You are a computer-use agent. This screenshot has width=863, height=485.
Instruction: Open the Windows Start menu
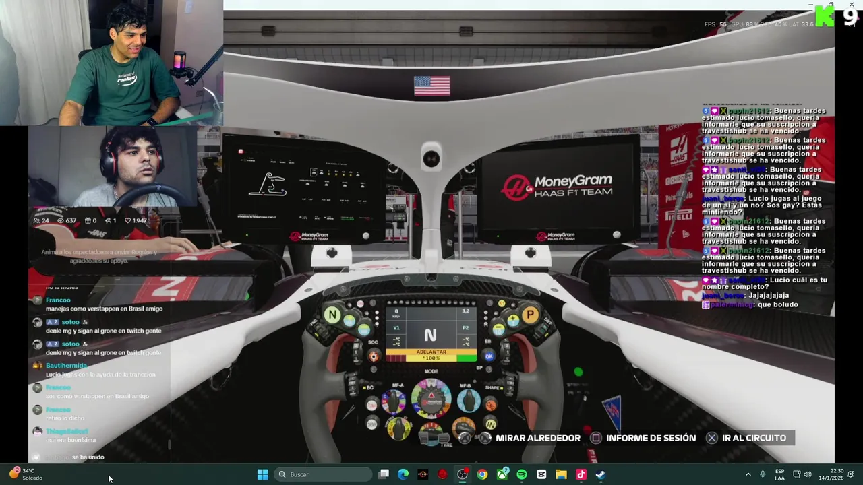(x=262, y=474)
